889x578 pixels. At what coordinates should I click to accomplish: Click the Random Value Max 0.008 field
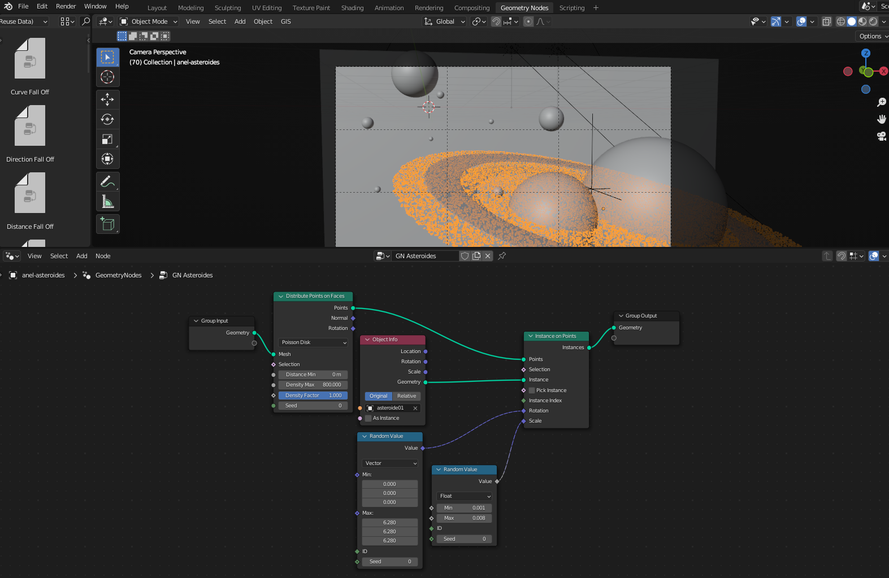(x=464, y=518)
